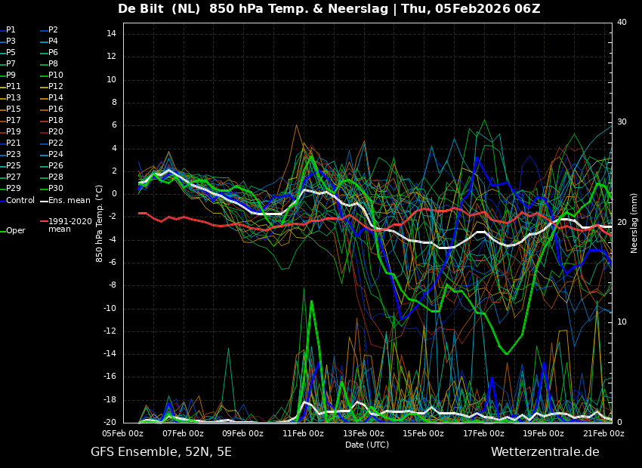The image size is (642, 468).
Task: Click the GFS Ensemble, 52N, 5E caption
Action: tap(161, 452)
